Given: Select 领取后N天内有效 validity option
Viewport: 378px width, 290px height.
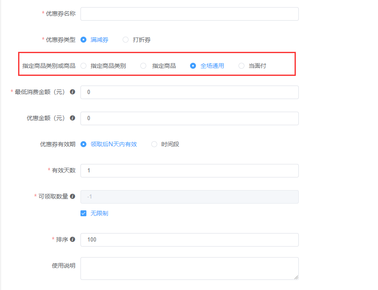Looking at the screenshot, I should (x=83, y=144).
